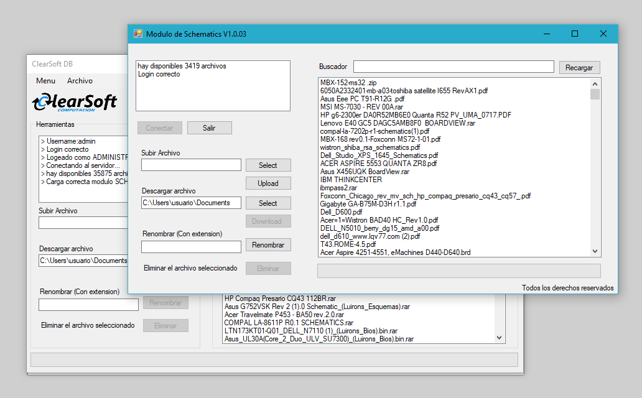The height and width of the screenshot is (398, 642).
Task: Select the 'IBM THINKCENTER' entry
Action: [351, 180]
